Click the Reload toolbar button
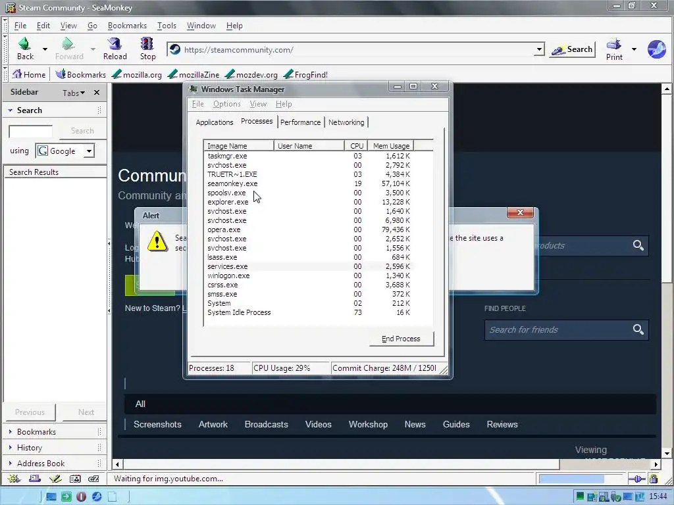Viewport: 674px width, 505px height. pyautogui.click(x=115, y=49)
